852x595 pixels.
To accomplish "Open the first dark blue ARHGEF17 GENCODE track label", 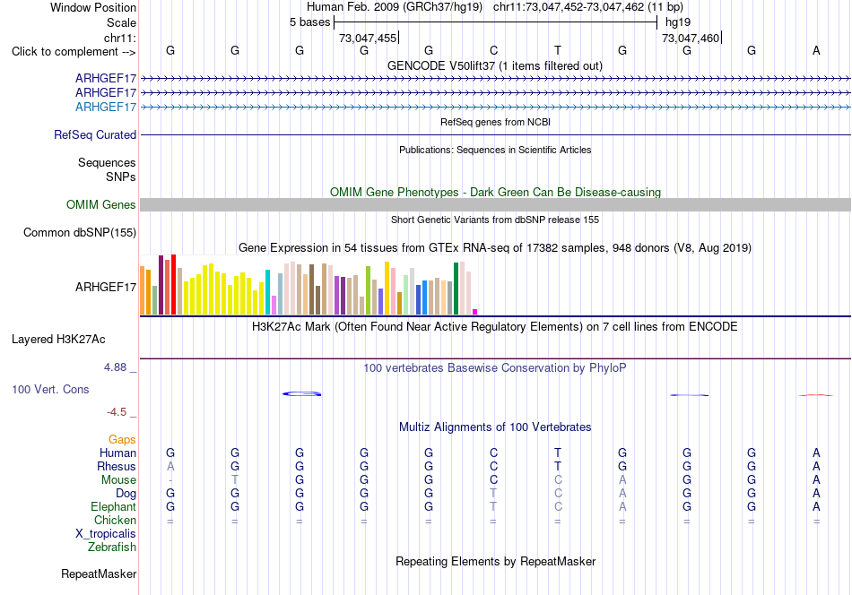I will pyautogui.click(x=106, y=78).
